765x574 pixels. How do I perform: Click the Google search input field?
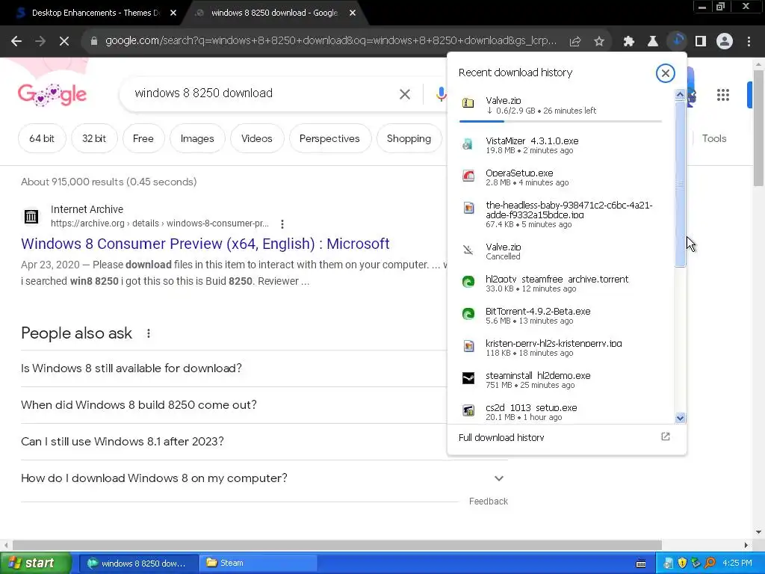[264, 93]
